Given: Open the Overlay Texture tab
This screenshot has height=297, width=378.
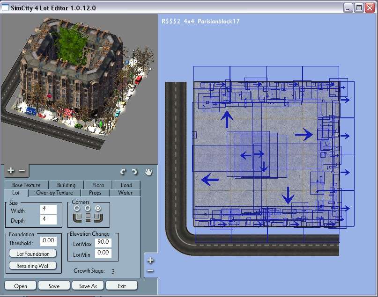Looking at the screenshot, I should click(54, 193).
